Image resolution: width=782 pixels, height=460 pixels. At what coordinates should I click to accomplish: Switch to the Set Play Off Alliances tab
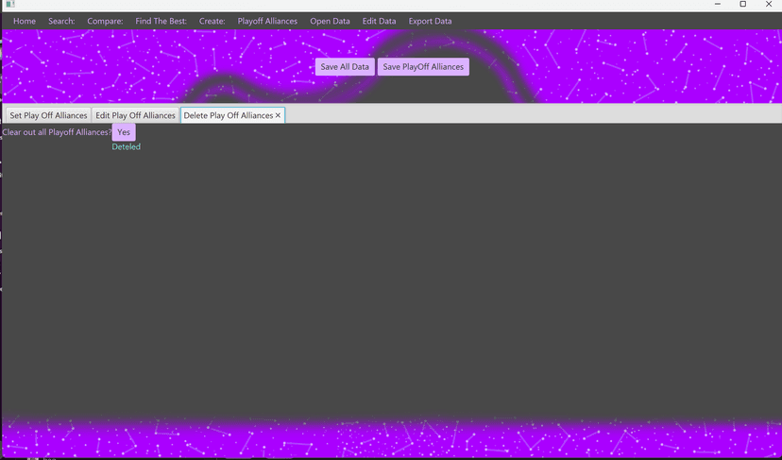click(48, 115)
